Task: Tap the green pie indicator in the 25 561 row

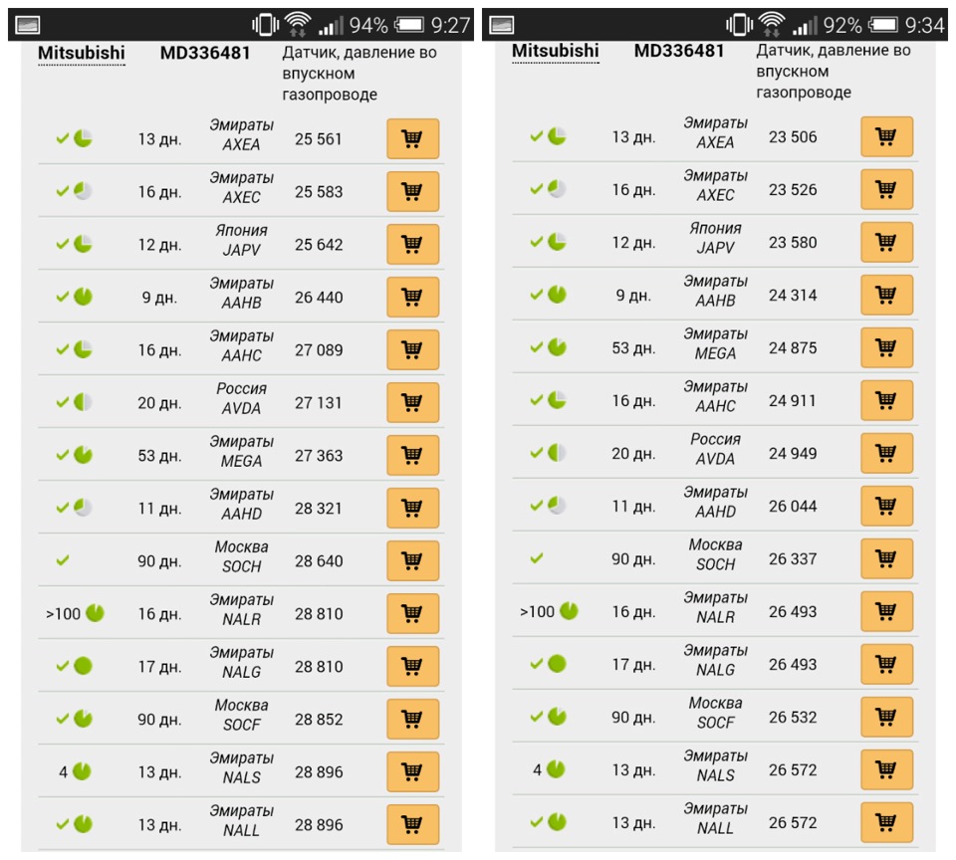Action: click(83, 138)
